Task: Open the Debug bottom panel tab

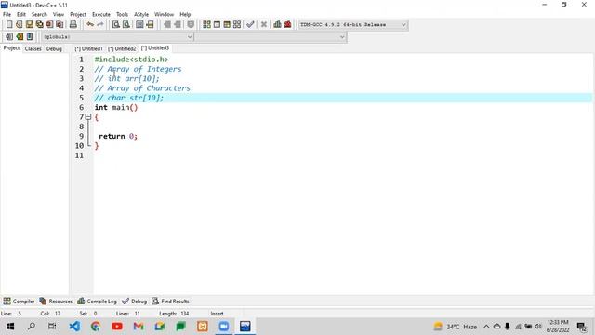Action: point(134,301)
